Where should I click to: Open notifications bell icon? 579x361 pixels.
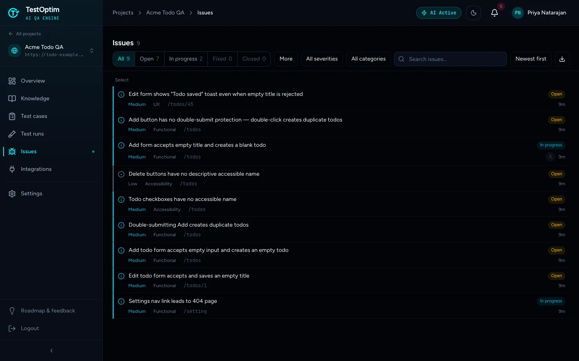pos(495,13)
